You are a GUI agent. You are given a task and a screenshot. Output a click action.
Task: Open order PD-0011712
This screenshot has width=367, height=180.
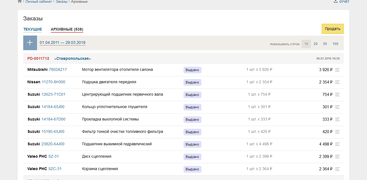click(38, 59)
